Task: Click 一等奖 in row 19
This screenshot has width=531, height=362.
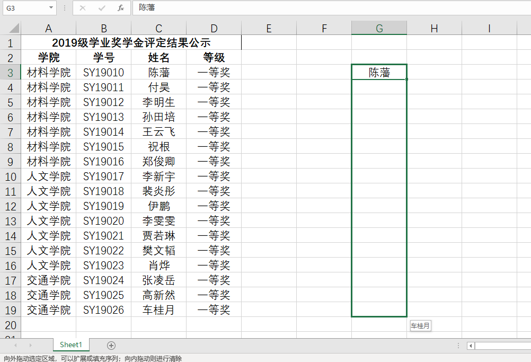Action: point(214,310)
